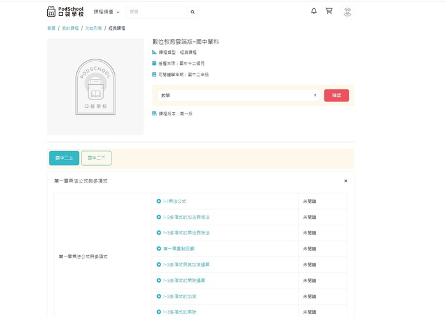Image resolution: width=446 pixels, height=317 pixels.
Task: Expand the 課程頻道 dropdown menu
Action: tap(106, 12)
